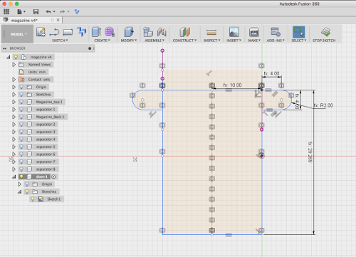Viewport: 356px width, 257px height.
Task: Select the magazine v4* document tab
Action: coord(24,20)
